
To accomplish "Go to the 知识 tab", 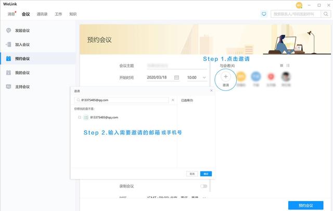I will coord(73,14).
